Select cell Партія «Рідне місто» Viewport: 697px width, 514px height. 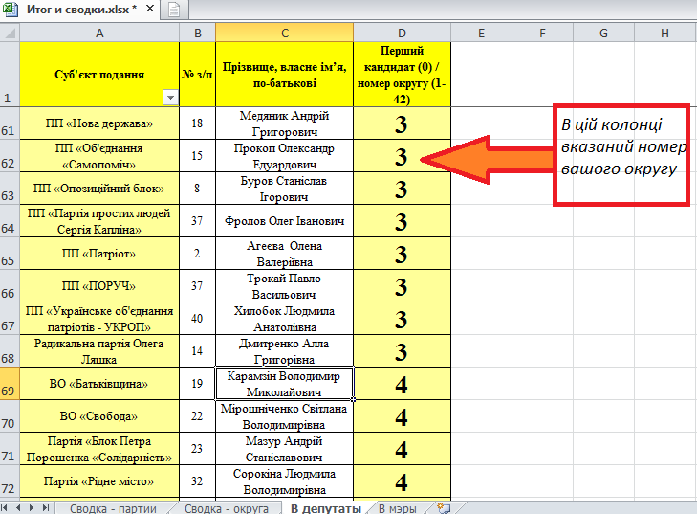99,481
